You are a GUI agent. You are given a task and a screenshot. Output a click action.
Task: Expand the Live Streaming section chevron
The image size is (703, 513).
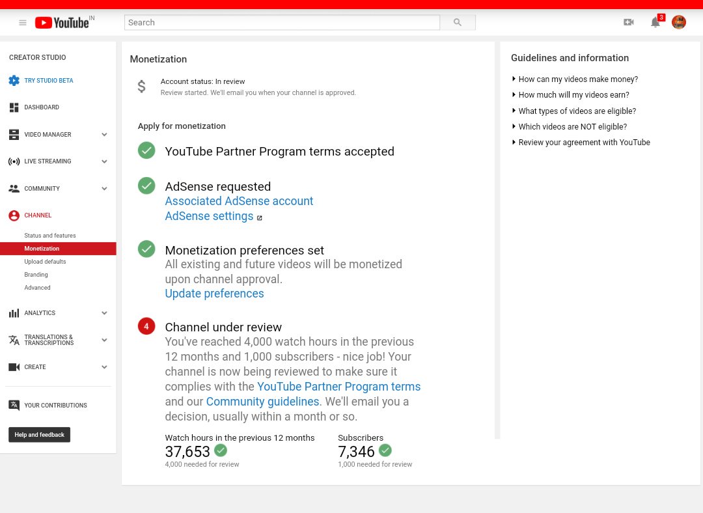(x=104, y=161)
